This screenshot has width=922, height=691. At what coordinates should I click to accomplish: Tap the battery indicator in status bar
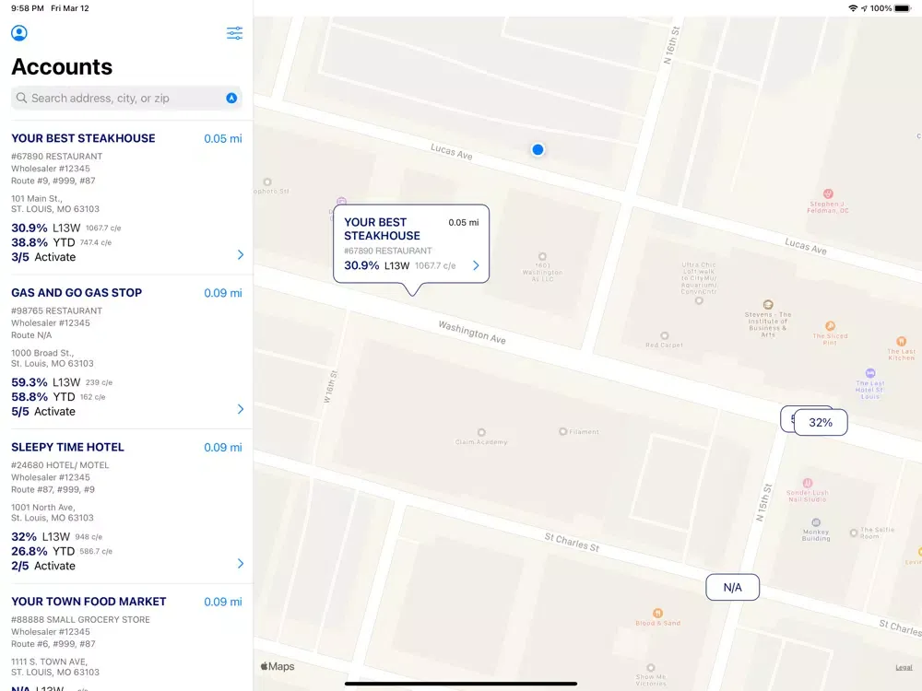[903, 8]
